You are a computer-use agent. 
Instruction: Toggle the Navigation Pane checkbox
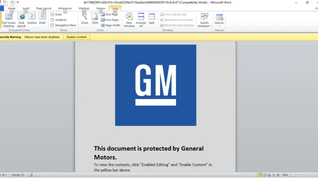[52, 25]
